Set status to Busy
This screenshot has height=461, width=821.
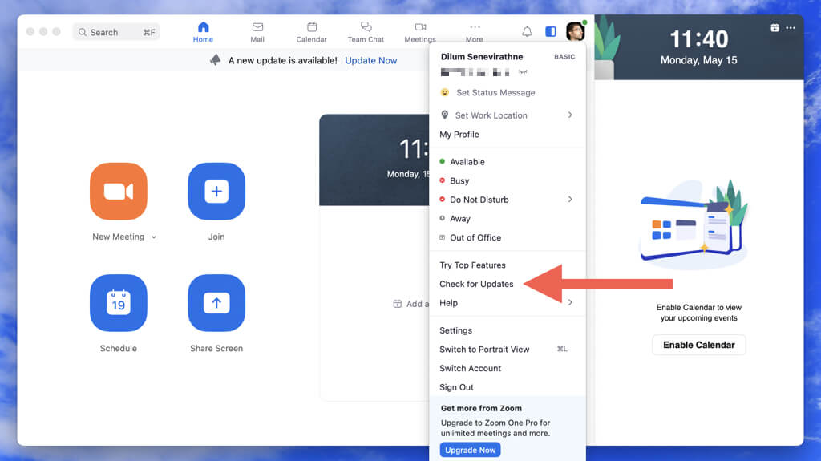[459, 181]
